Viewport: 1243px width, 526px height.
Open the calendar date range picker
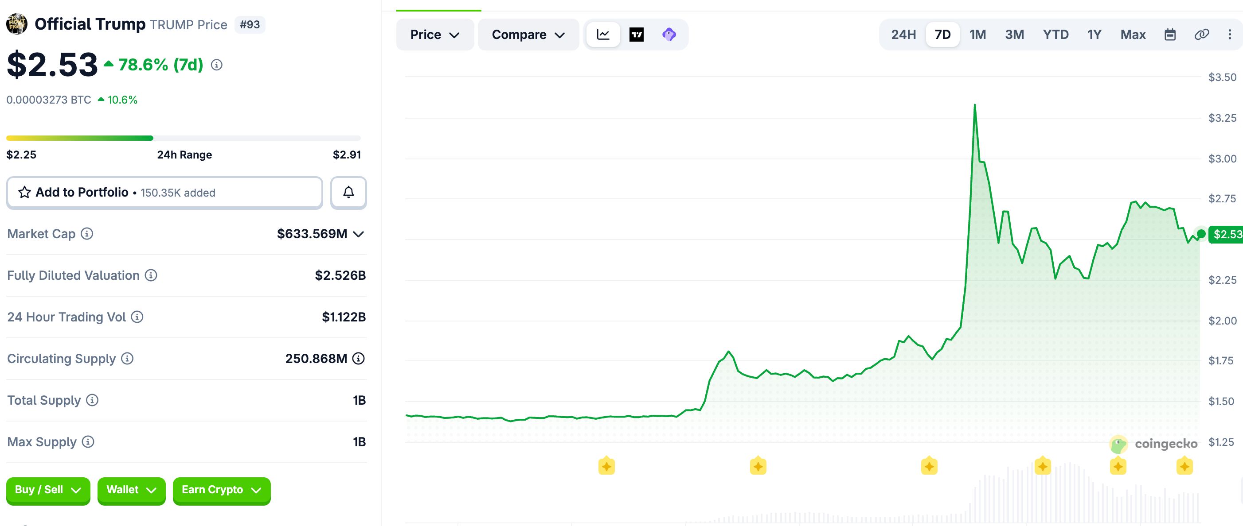[x=1170, y=34]
